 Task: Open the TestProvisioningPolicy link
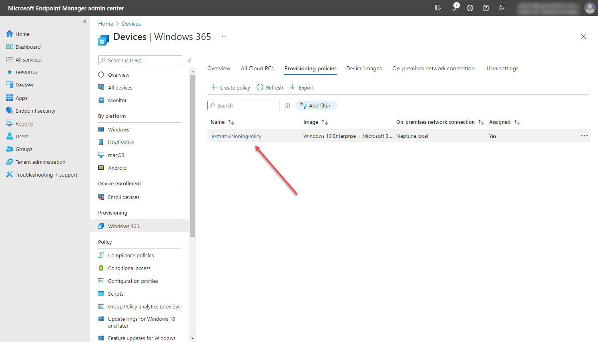pyautogui.click(x=236, y=136)
